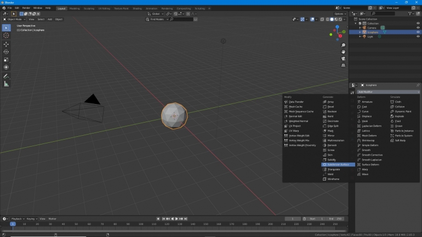Open the viewport Options dropdown
Image resolution: width=422 pixels, height=237 pixels.
pyautogui.click(x=340, y=14)
